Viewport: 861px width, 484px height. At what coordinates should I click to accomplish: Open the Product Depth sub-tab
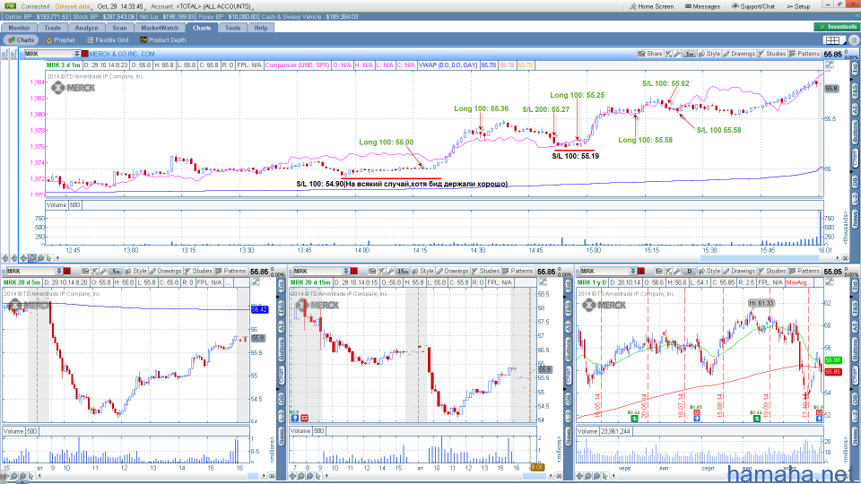(163, 40)
